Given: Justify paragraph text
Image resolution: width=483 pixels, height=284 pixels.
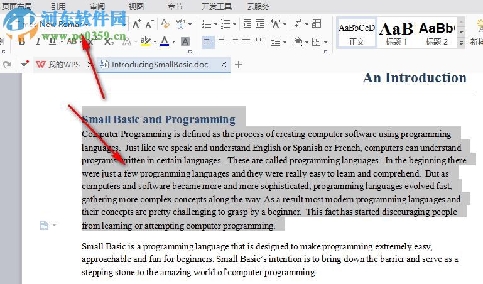Looking at the screenshot, I should [246, 42].
